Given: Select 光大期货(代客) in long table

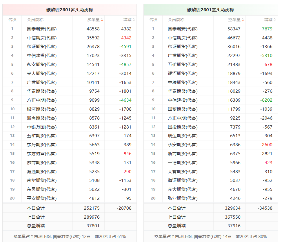Looking at the screenshot, I should click(42, 73).
